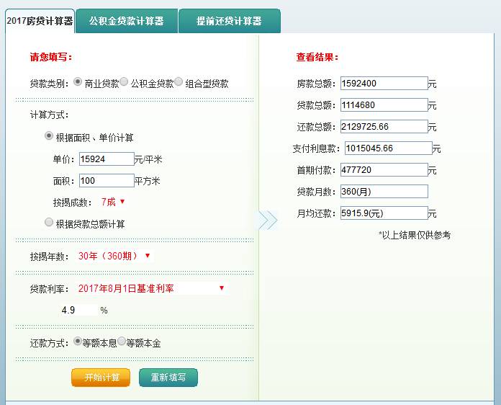Click the 元/平米 unit text
The height and width of the screenshot is (405, 501).
[148, 159]
